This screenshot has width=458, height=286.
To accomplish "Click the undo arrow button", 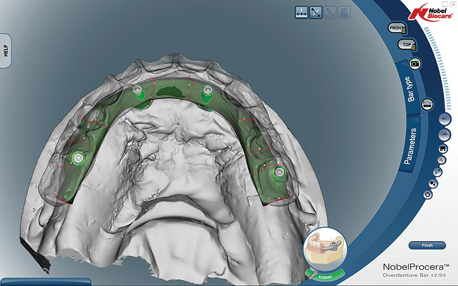I will click(x=443, y=119).
